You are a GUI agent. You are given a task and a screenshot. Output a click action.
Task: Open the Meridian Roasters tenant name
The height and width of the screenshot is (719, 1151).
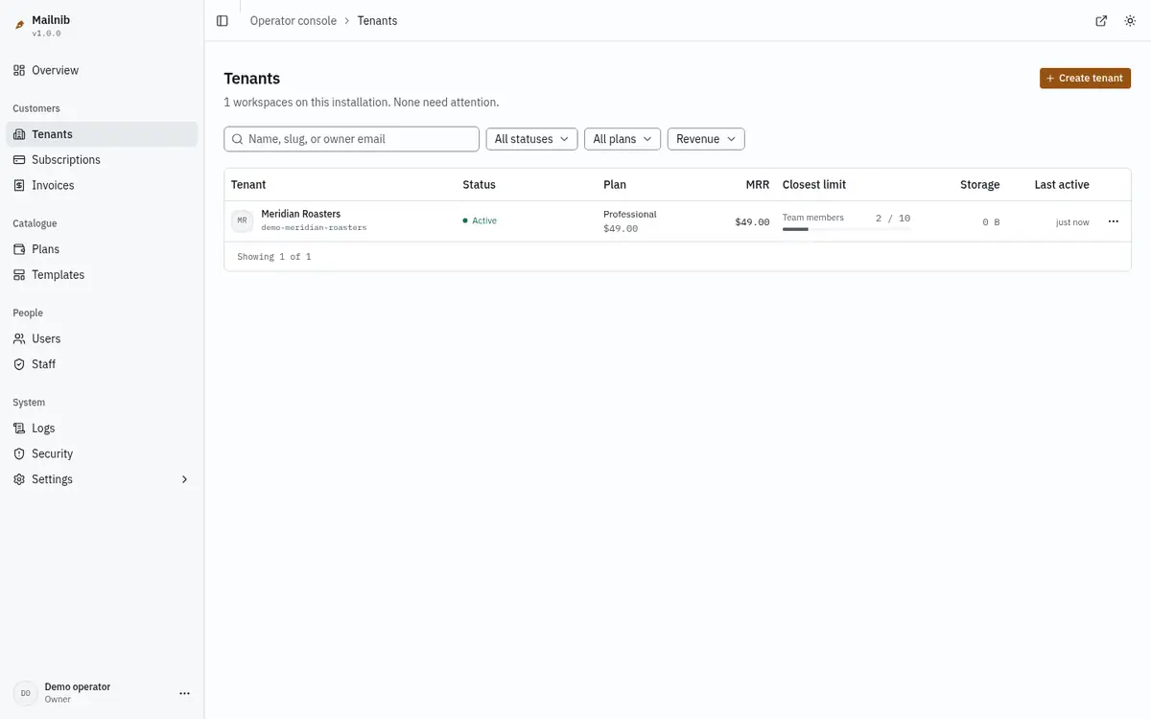[300, 214]
